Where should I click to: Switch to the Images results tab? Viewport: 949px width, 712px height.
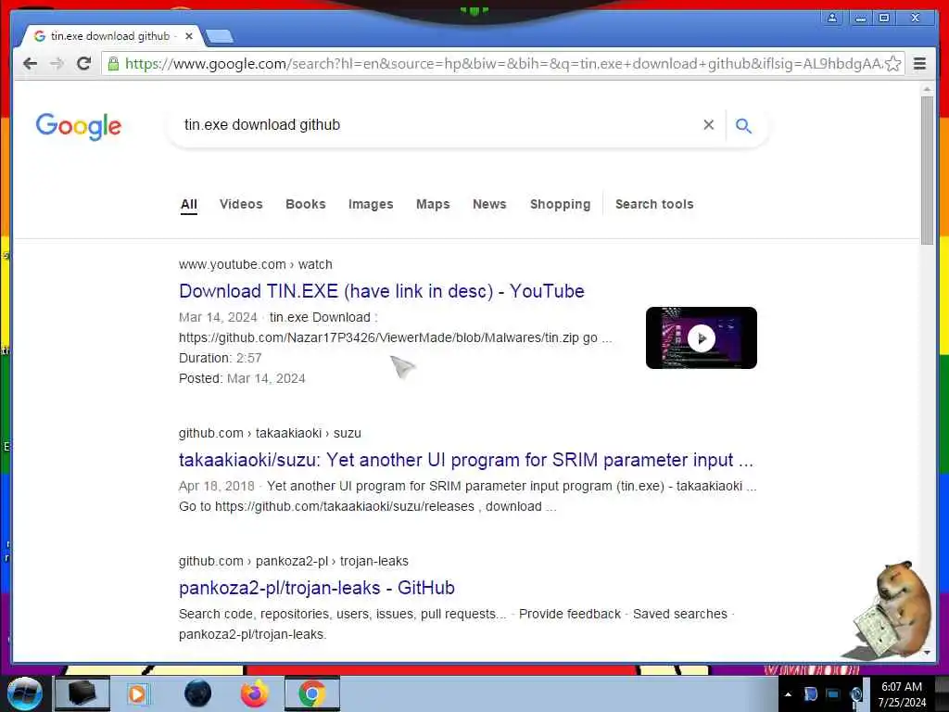coord(371,204)
